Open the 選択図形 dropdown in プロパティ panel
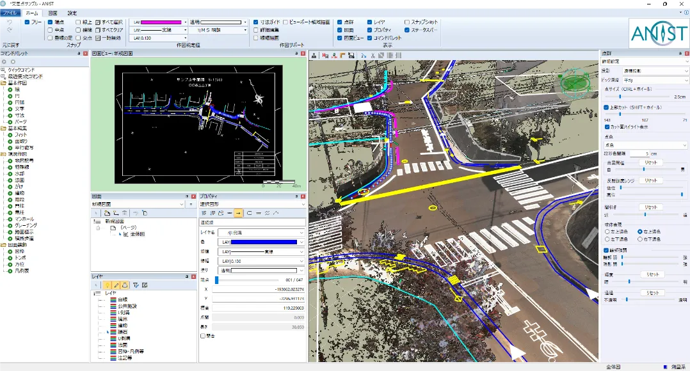The image size is (690, 371). pos(303,205)
